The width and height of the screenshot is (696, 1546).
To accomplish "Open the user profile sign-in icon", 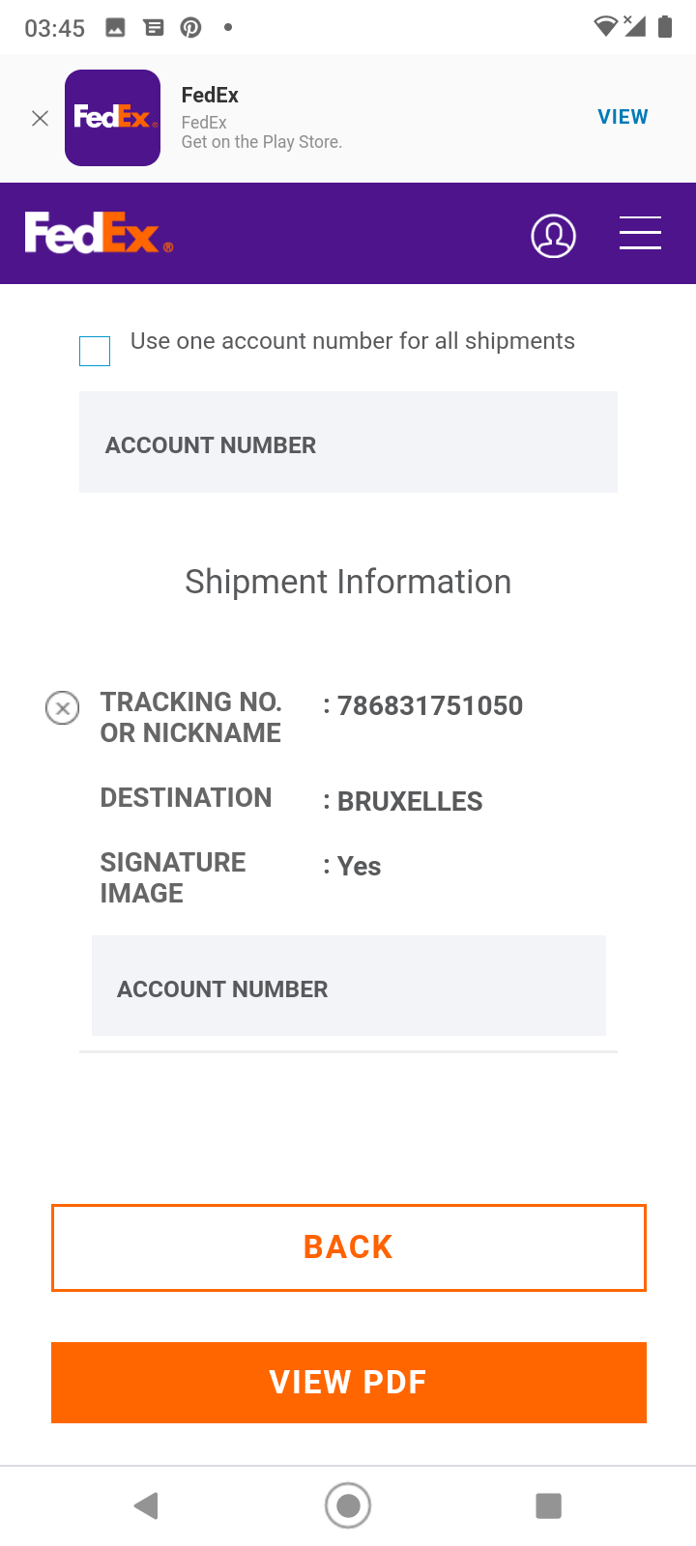I will click(553, 236).
